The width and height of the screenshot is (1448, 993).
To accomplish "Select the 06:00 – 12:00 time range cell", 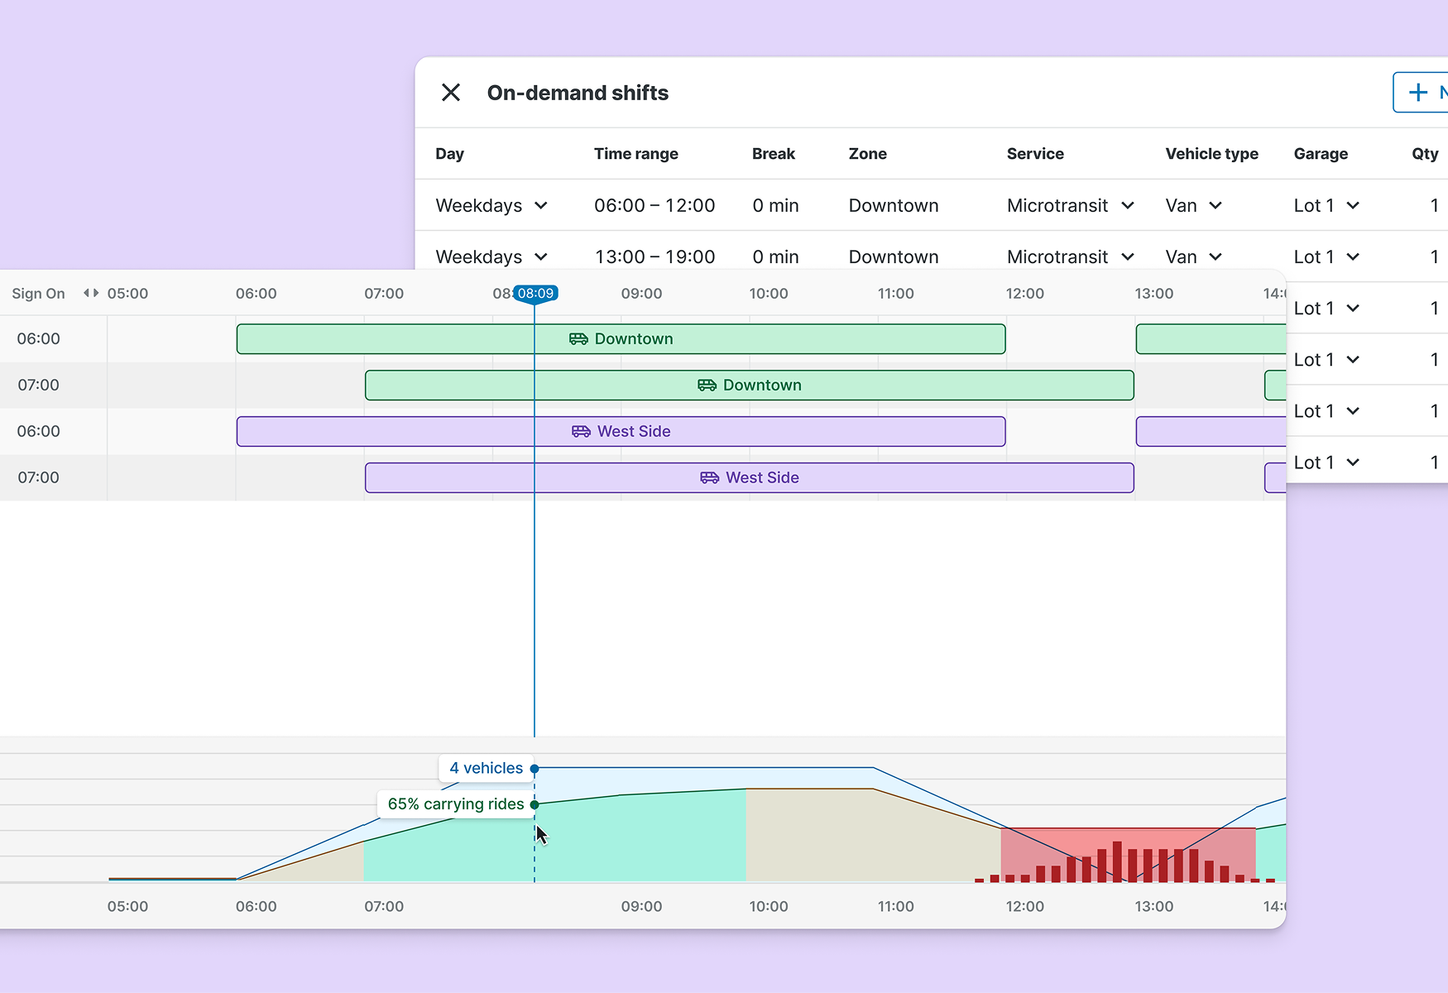I will pos(654,205).
